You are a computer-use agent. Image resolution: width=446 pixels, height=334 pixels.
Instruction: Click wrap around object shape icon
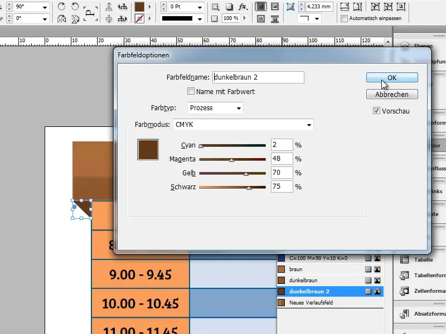261,19
